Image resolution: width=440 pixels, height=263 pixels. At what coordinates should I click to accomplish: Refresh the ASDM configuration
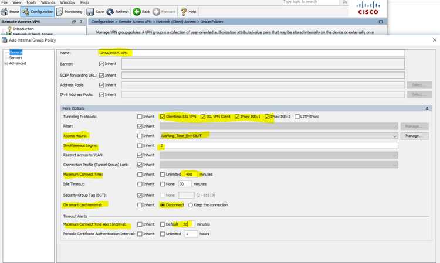(117, 12)
